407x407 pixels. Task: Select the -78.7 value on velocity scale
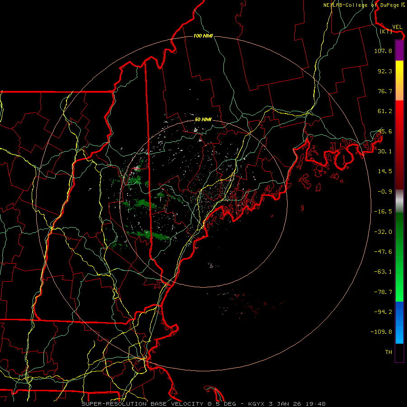383,292
